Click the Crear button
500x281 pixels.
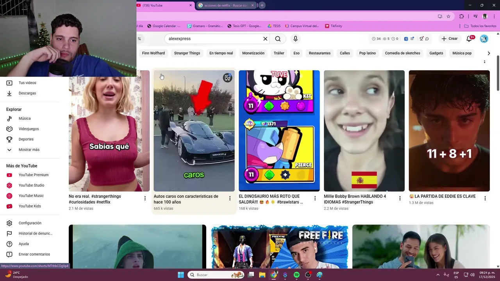tap(449, 39)
